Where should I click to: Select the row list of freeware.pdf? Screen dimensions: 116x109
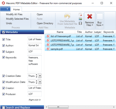click(80, 36)
